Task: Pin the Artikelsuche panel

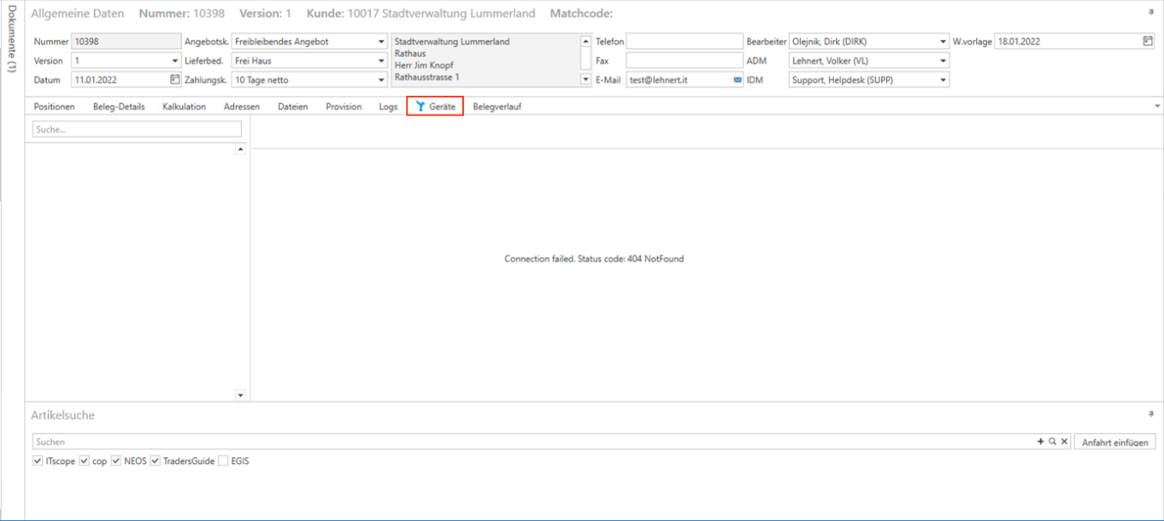Action: [1150, 414]
